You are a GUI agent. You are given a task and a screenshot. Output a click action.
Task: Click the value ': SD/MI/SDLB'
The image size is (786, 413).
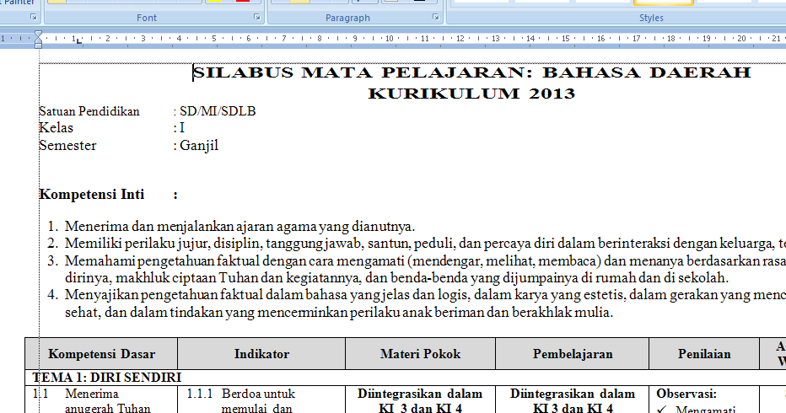(x=214, y=111)
